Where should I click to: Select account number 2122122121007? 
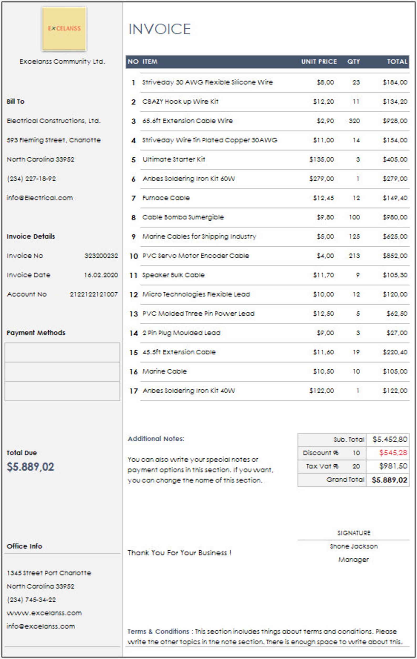[94, 294]
